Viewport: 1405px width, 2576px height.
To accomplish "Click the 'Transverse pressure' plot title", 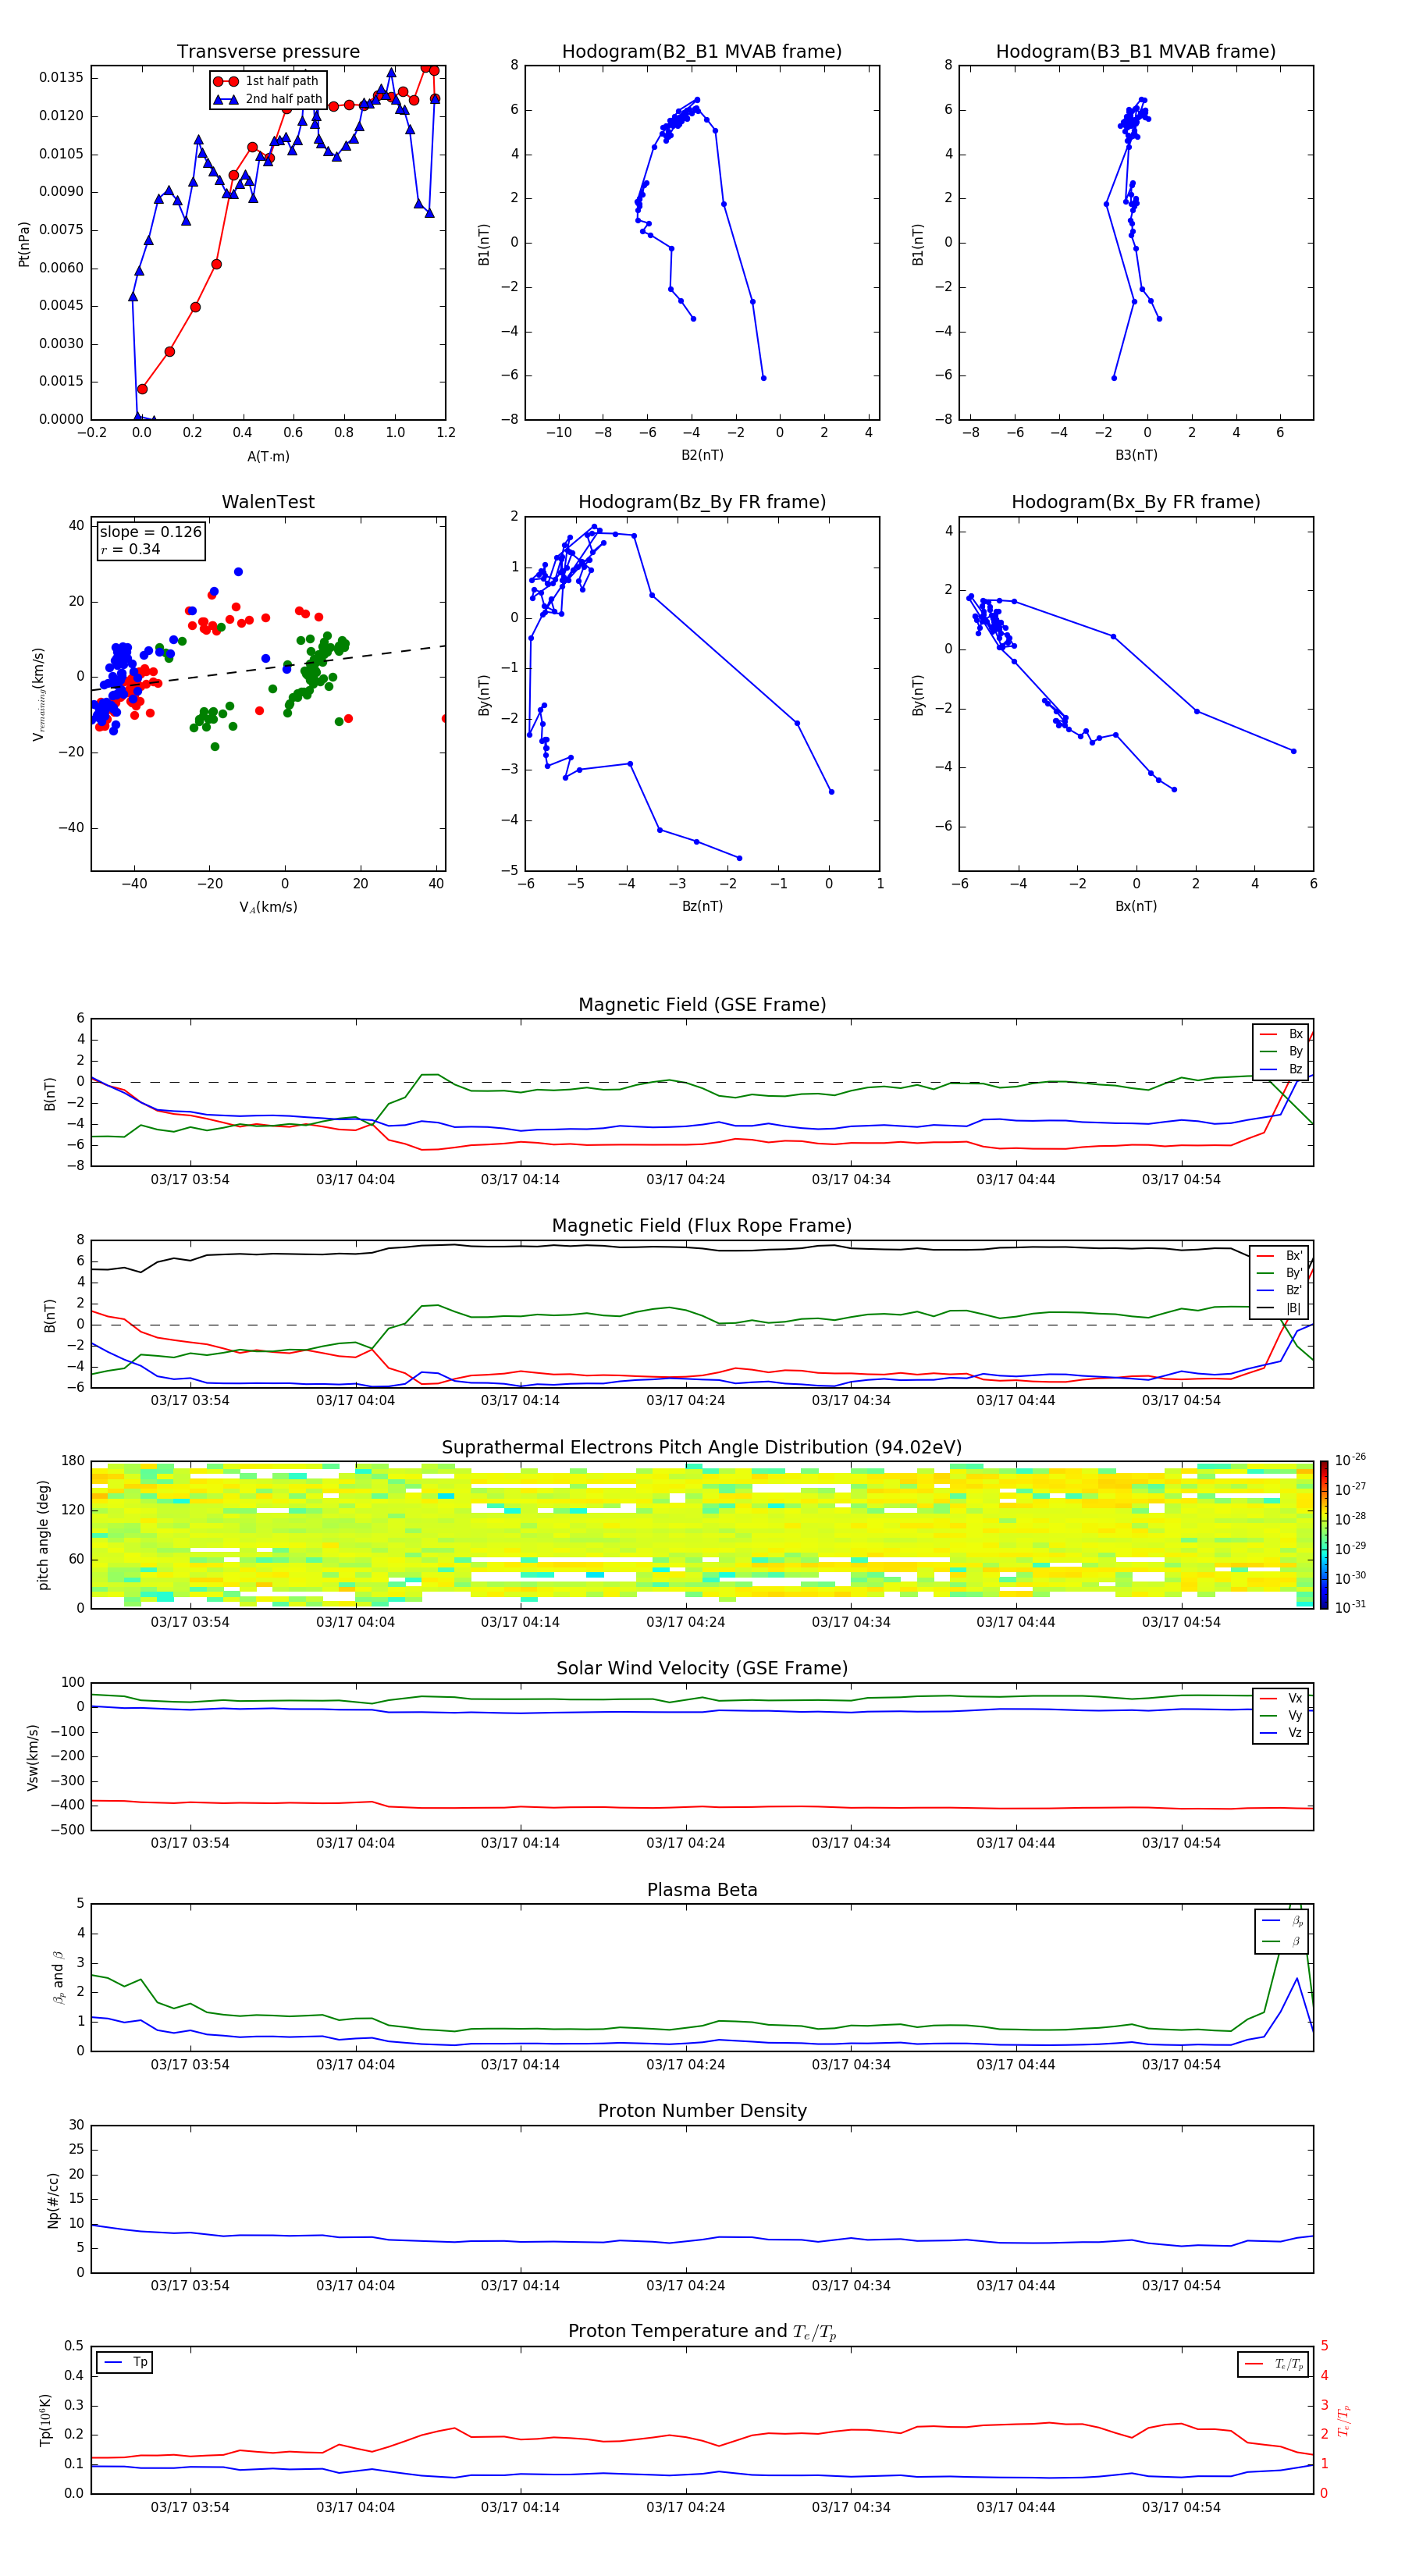I will 268,52.
